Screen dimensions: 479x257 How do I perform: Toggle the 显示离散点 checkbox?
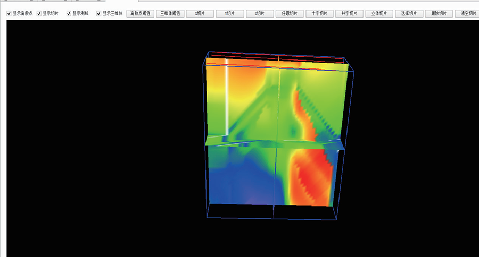click(x=9, y=13)
